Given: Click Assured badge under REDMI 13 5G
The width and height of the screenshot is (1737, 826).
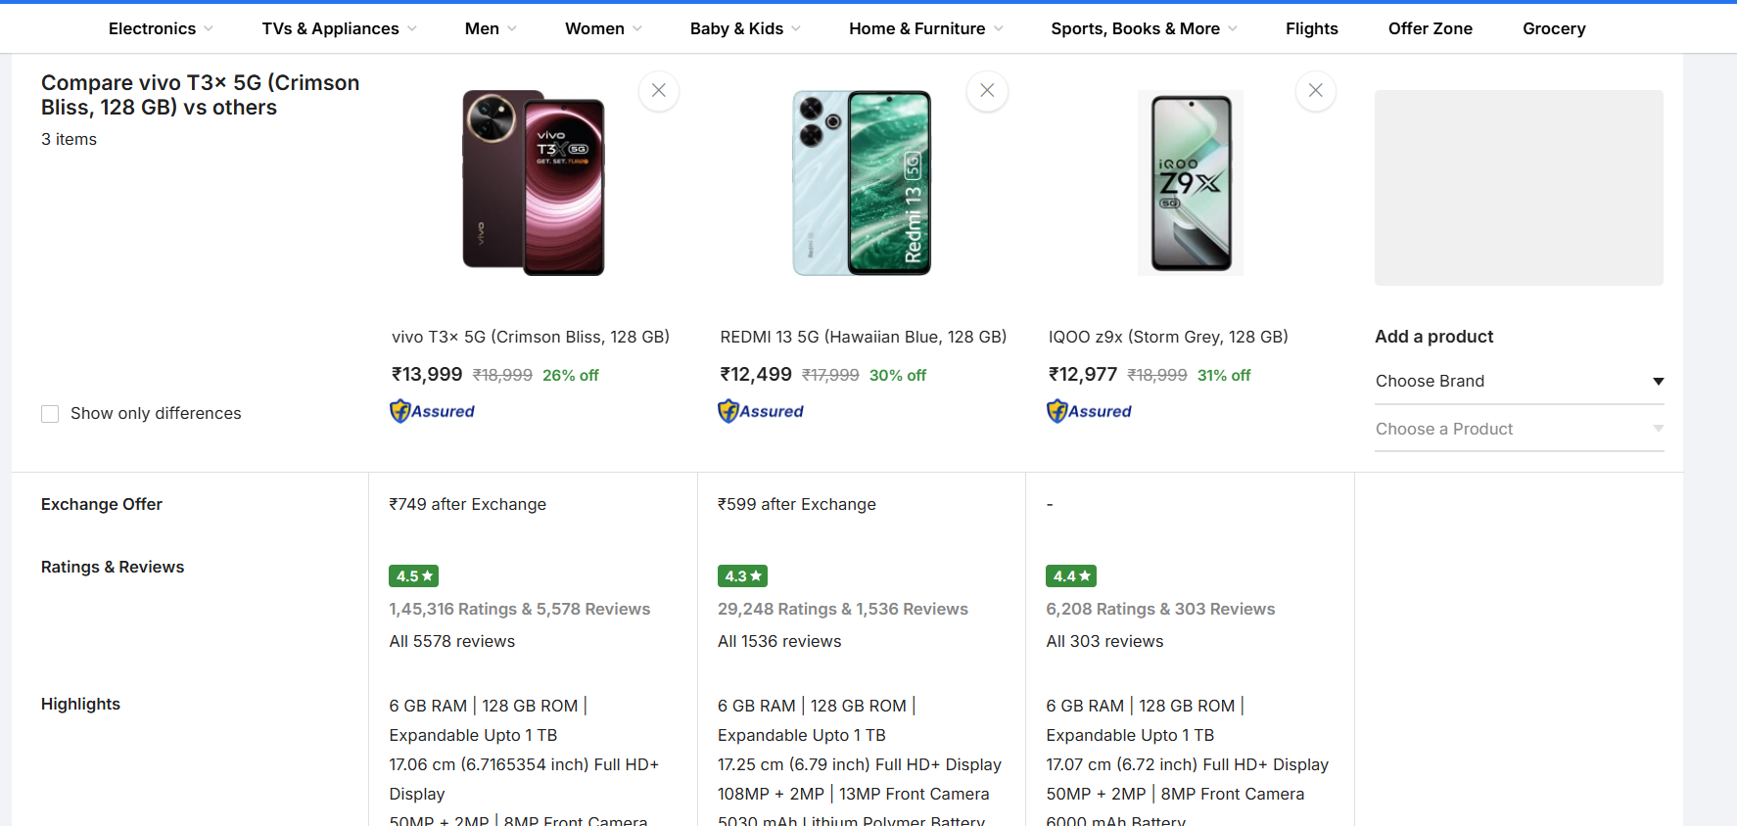Looking at the screenshot, I should click(x=761, y=412).
